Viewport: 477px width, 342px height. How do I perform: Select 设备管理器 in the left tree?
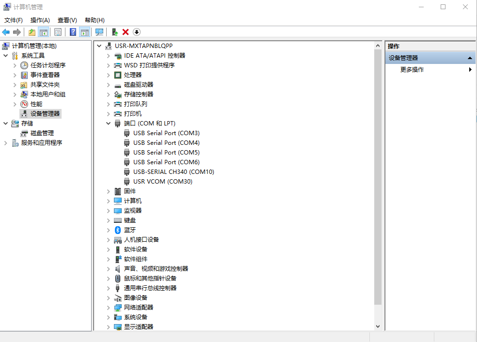45,114
